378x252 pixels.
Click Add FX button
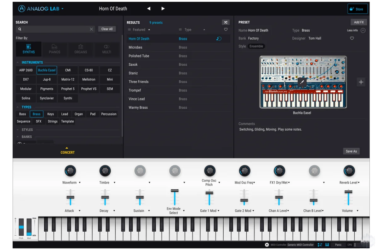pos(359,22)
